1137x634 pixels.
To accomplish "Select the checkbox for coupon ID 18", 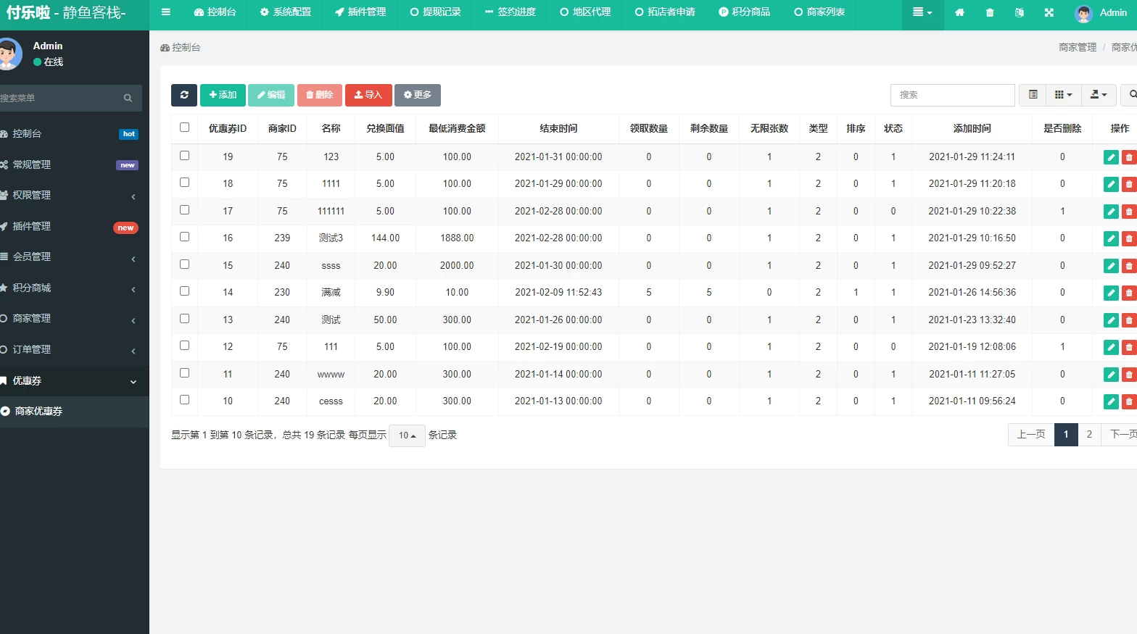I will [x=184, y=183].
